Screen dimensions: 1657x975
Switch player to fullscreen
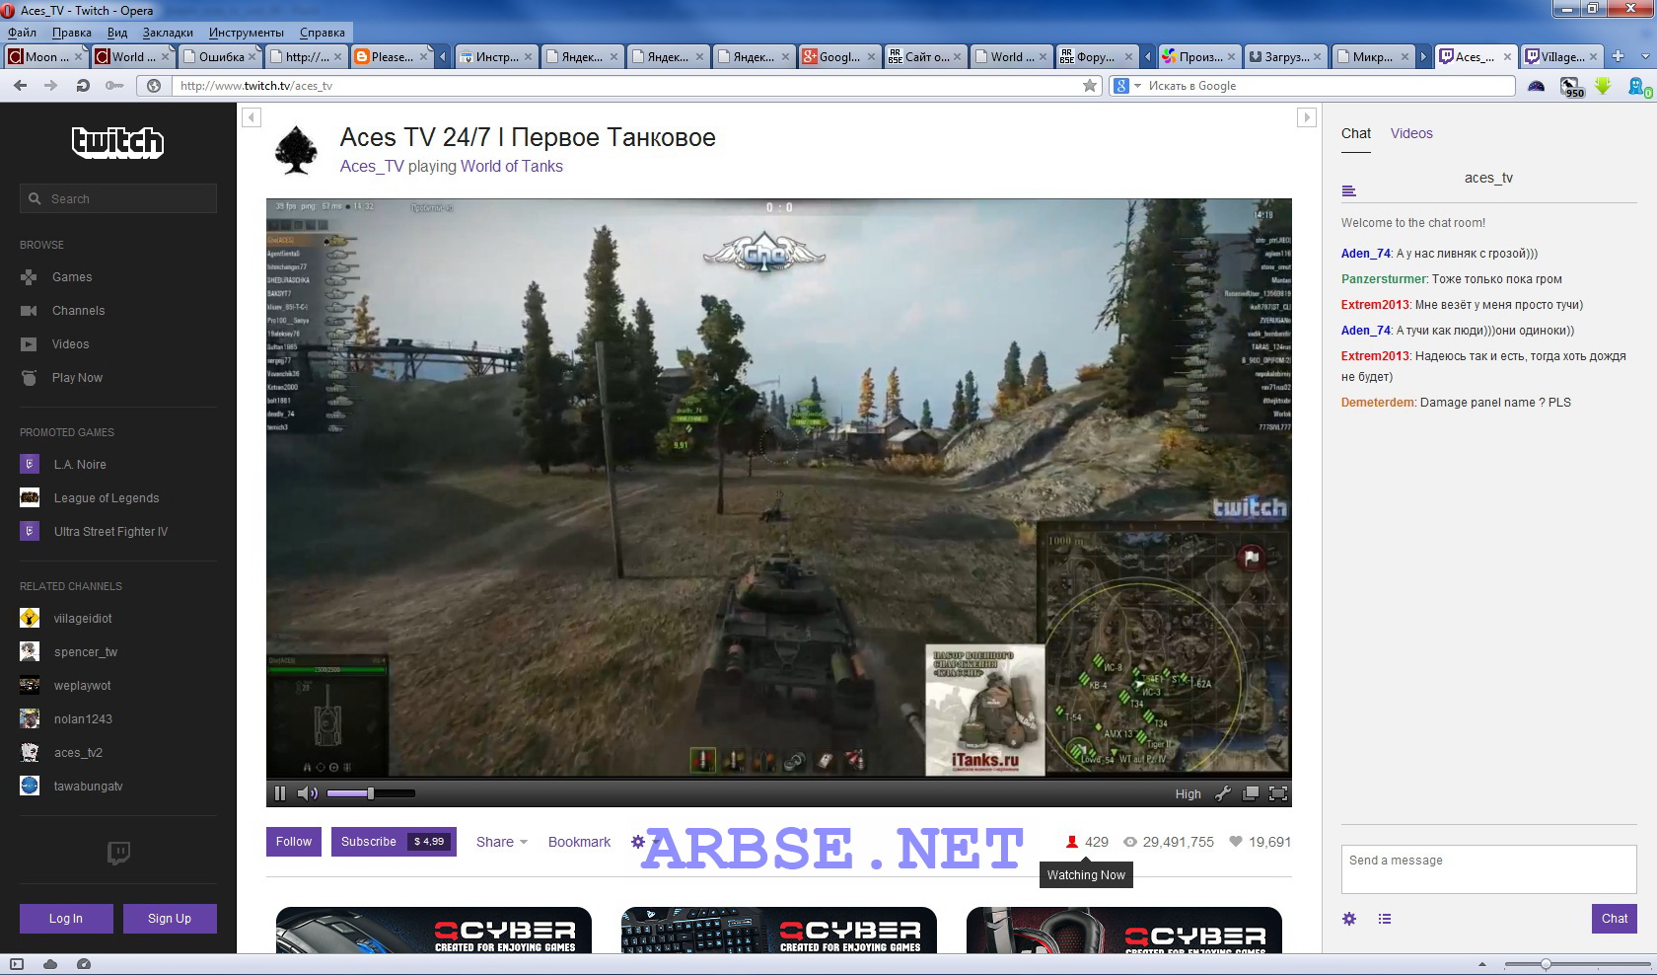pyautogui.click(x=1277, y=793)
